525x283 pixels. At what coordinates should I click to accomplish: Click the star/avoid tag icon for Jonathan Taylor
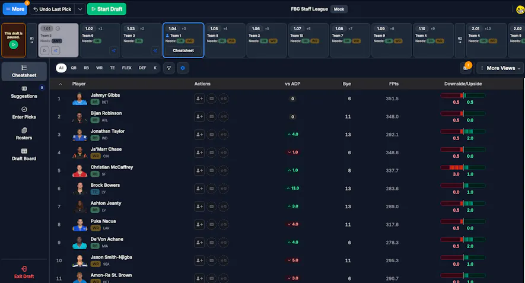coord(224,134)
